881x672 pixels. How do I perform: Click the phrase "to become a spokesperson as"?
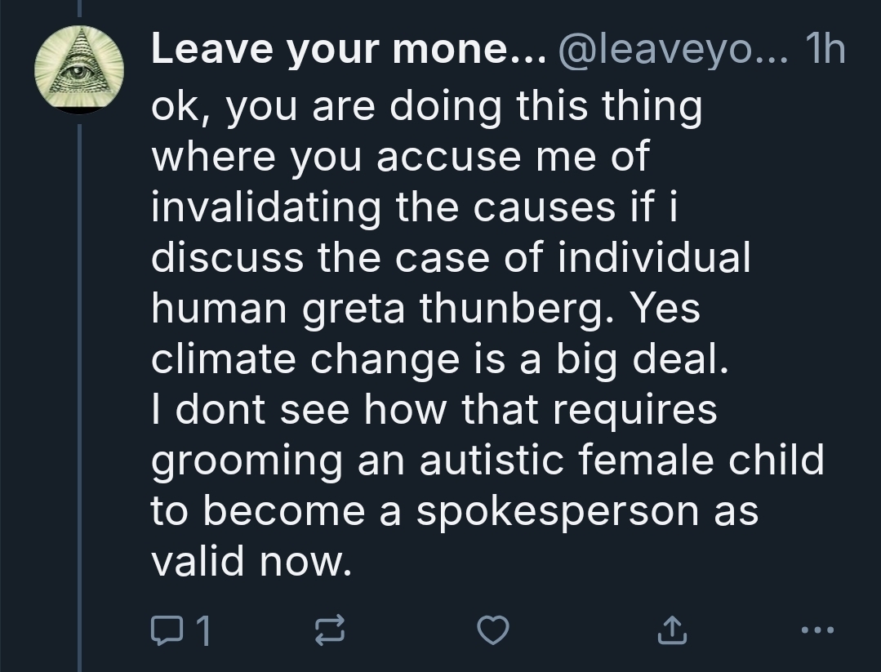click(x=454, y=511)
